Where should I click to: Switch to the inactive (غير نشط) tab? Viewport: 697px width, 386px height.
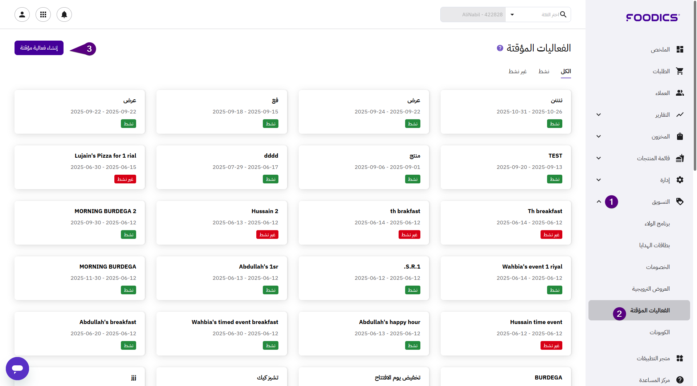click(517, 71)
